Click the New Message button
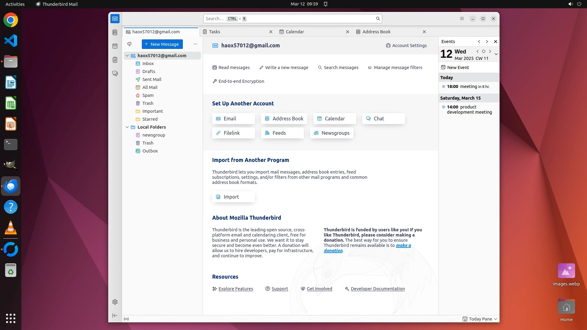 pos(162,44)
